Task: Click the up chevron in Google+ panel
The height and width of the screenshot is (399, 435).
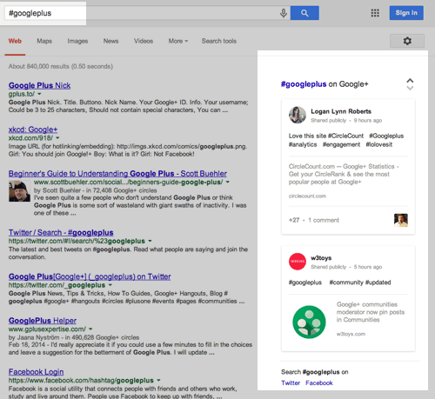Action: [410, 81]
